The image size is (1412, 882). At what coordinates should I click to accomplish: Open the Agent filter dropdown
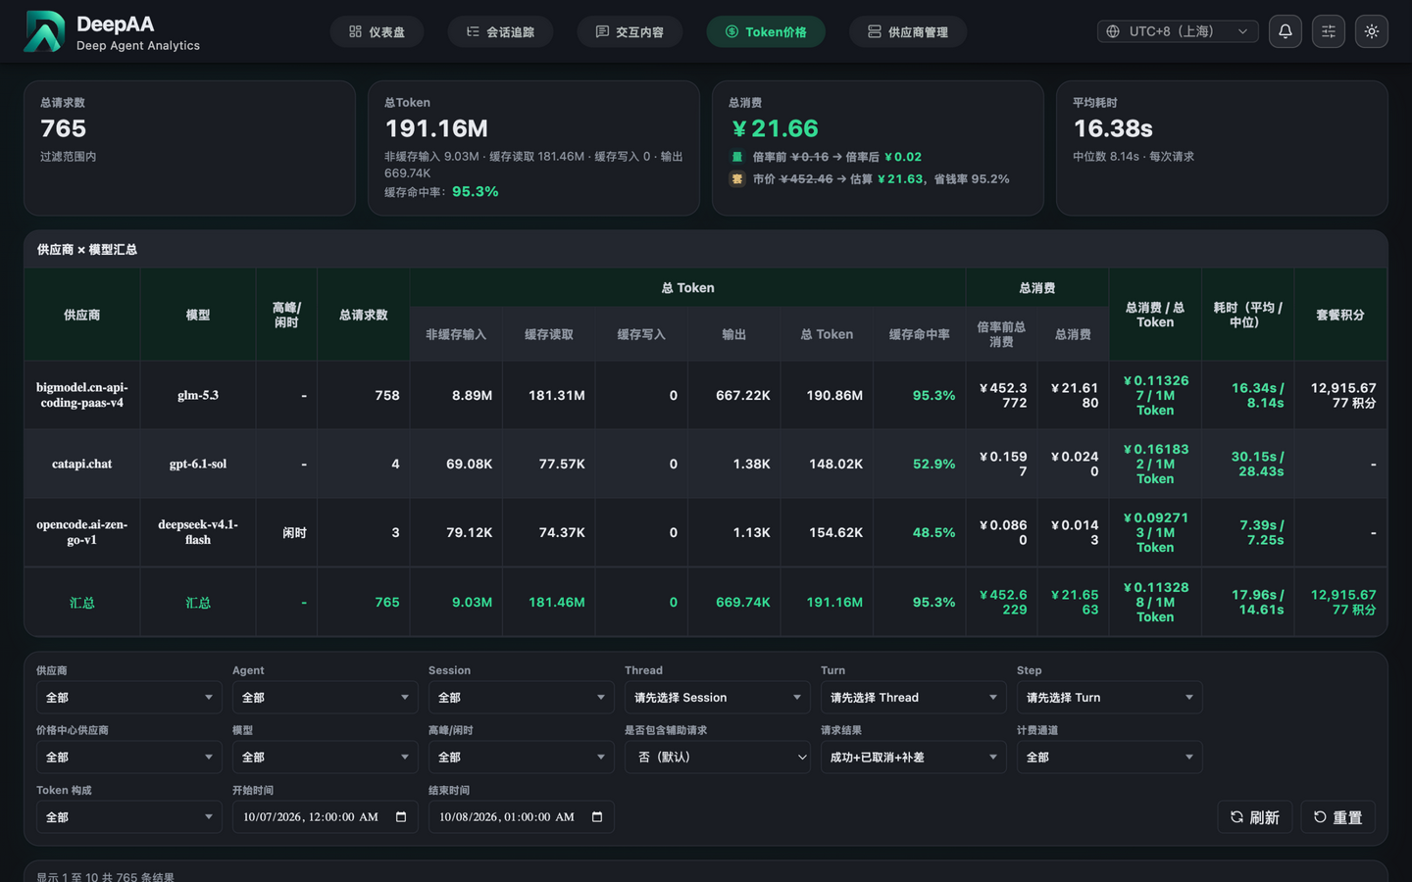tap(325, 698)
